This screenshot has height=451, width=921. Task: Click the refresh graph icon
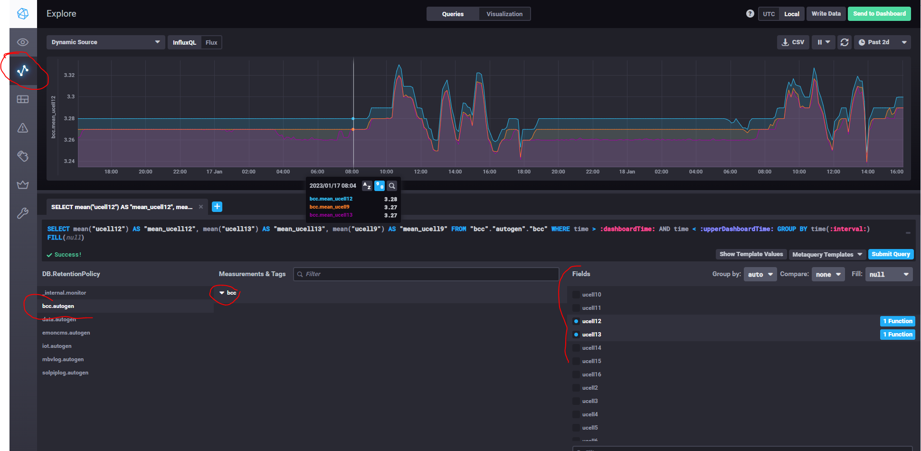(x=844, y=42)
